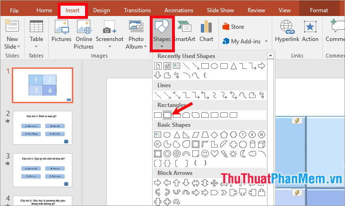Click the Action button in Links

pos(310,31)
